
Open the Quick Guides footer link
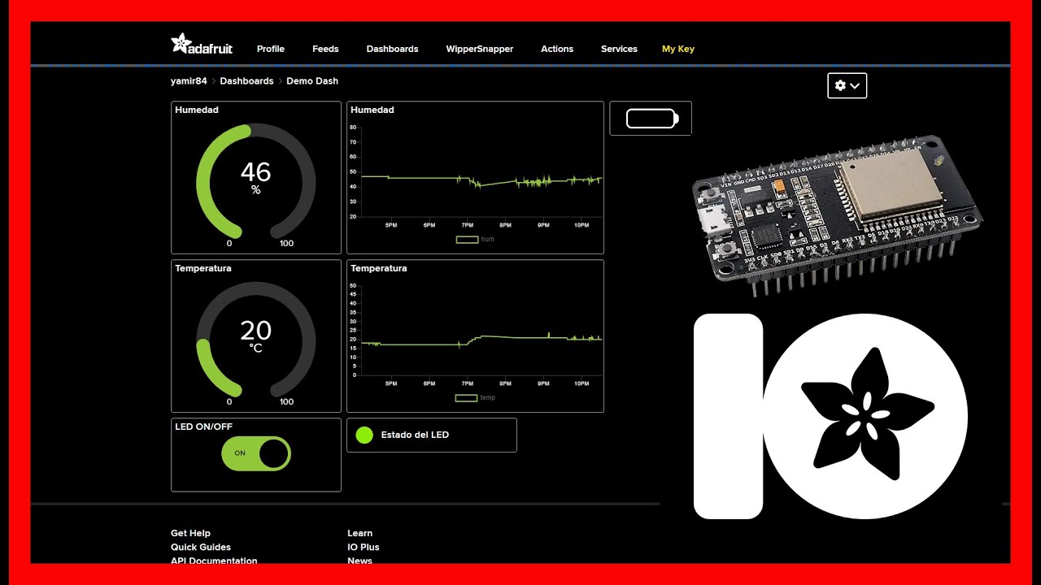(x=201, y=547)
